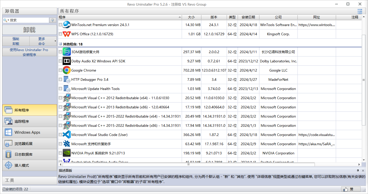
Task: Click the Visual Studio Code program icon
Action: click(67, 135)
